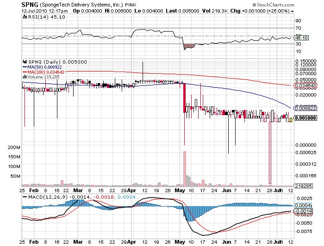This screenshot has height=246, width=324.
Task: Click the tall hollow red candle near June 28
Action: (x=270, y=153)
